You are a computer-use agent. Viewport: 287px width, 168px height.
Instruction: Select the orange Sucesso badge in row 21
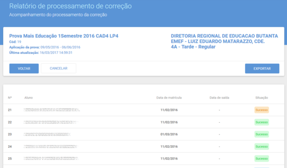[261, 110]
